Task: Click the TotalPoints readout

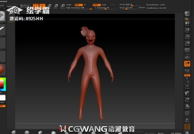Action: pos(156,8)
